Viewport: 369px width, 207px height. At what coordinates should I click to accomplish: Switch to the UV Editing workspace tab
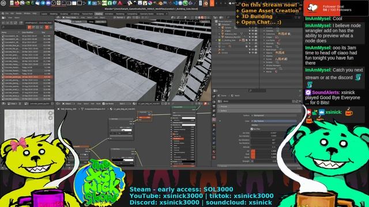point(75,14)
